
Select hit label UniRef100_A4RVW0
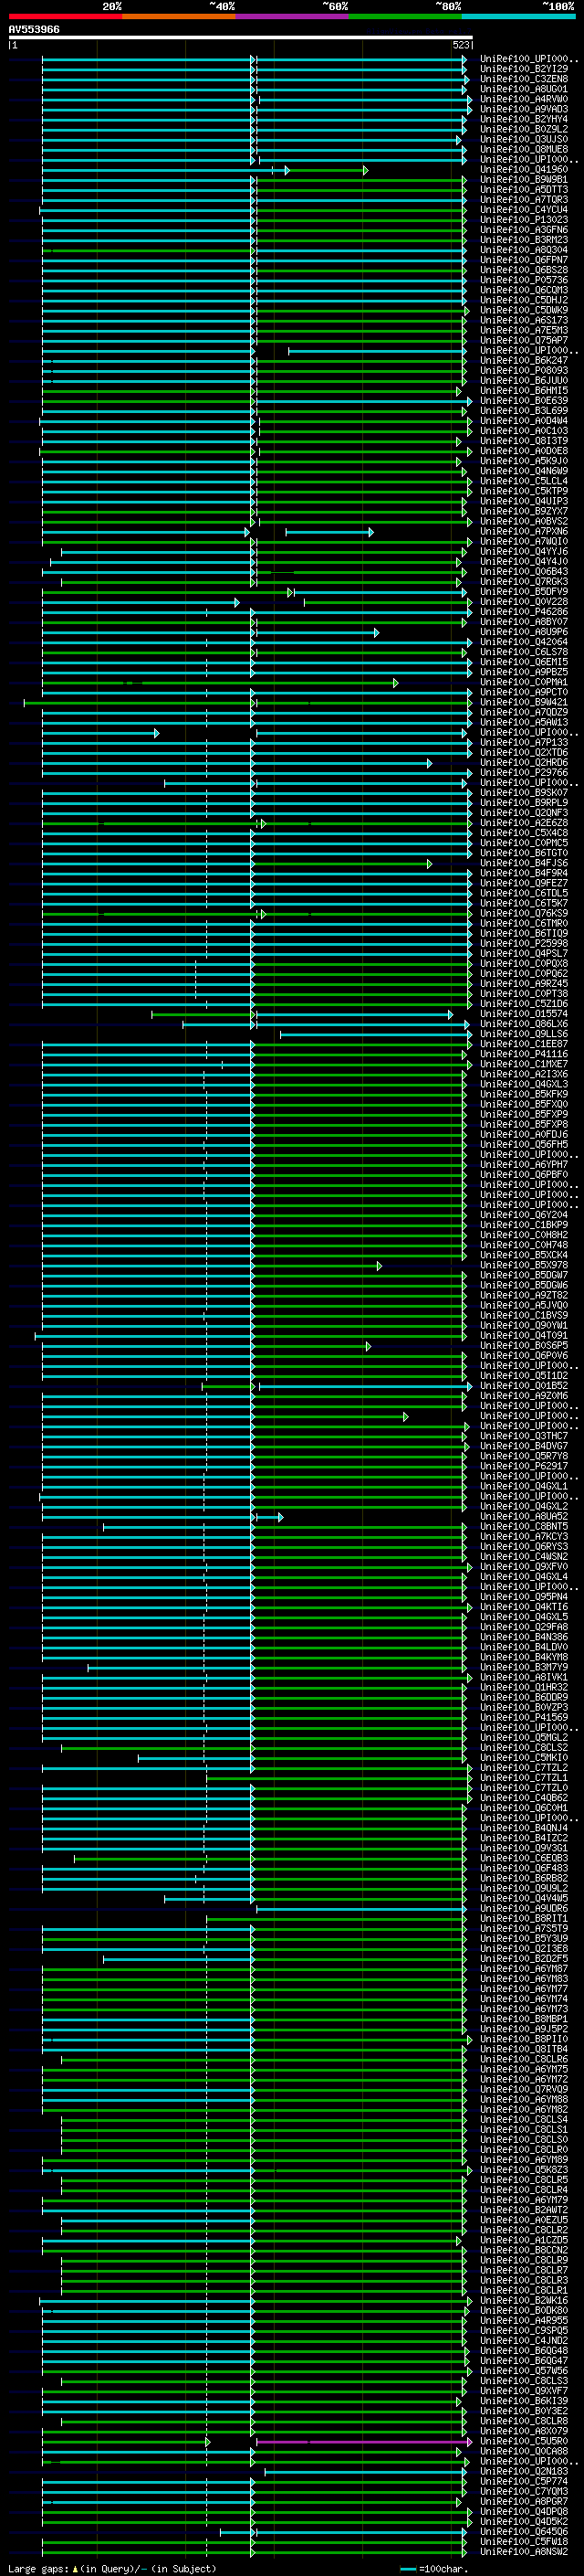[524, 99]
